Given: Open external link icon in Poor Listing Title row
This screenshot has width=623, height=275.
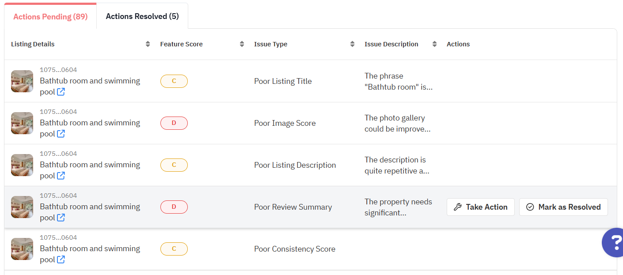Looking at the screenshot, I should coord(61,92).
